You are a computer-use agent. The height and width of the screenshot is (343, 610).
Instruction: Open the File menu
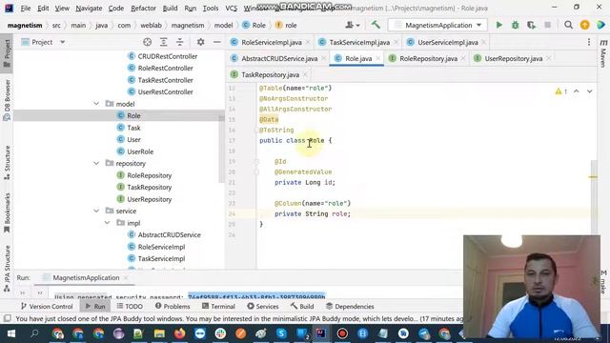26,9
